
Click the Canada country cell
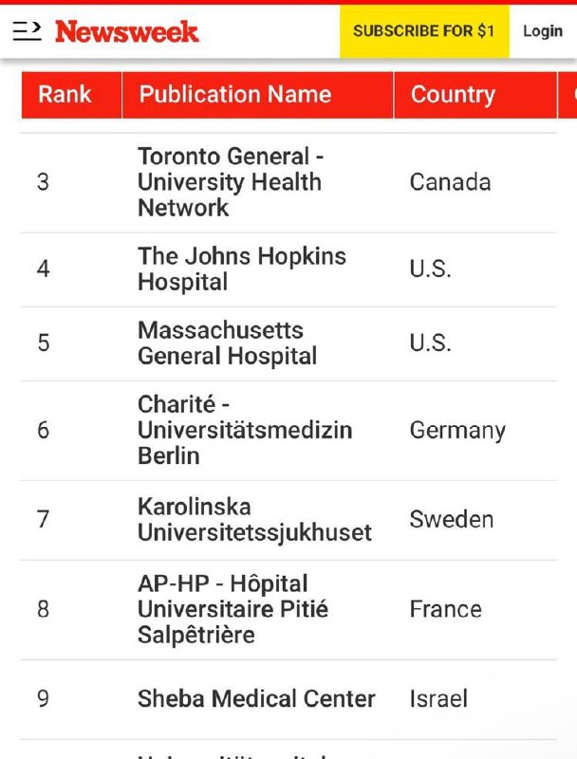(450, 182)
